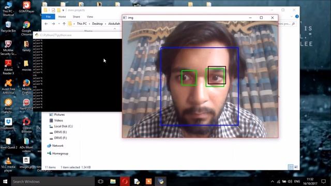Open This PC shortcut on desktop
Screen dimensions: 331x186
tap(8, 9)
